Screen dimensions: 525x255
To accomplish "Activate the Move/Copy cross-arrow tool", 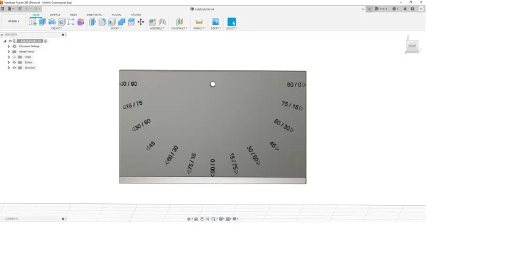I will coord(140,22).
